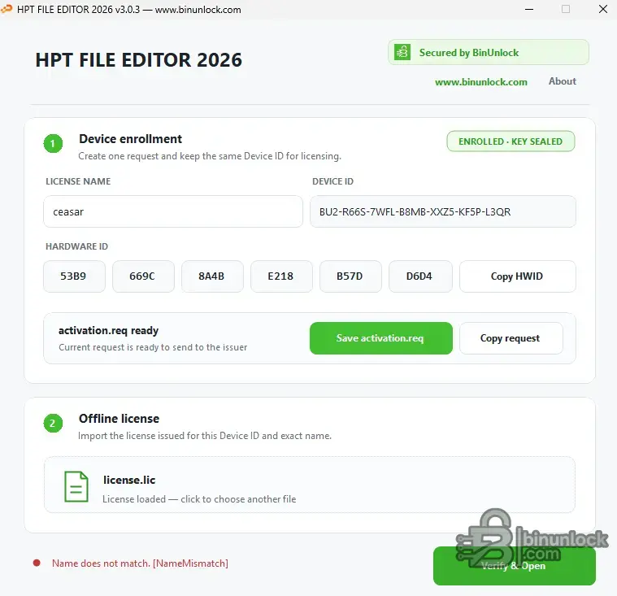Click the 'License loaded' hint text
Screen dimensions: 617x596
pos(199,499)
